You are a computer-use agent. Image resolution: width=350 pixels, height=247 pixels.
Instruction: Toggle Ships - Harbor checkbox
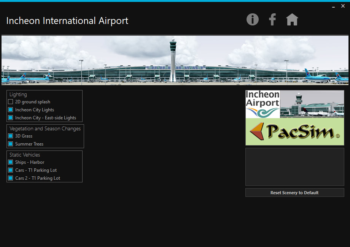[11, 162]
